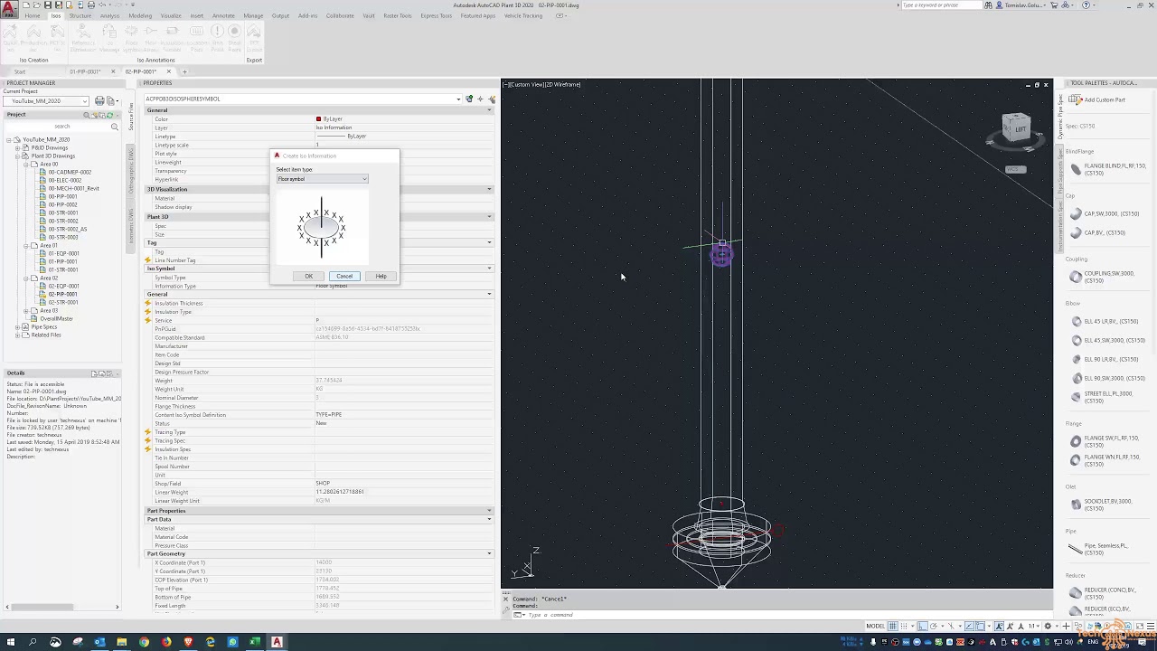Select SOCKOLET,BV,3000 in tool palette
This screenshot has height=651, width=1157.
[x=1102, y=505]
